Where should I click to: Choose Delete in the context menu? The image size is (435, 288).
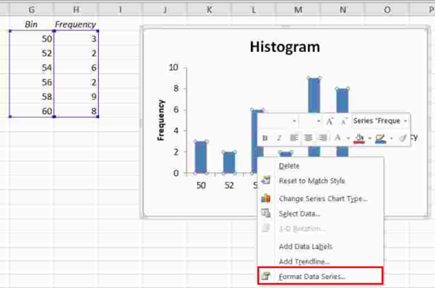point(289,166)
